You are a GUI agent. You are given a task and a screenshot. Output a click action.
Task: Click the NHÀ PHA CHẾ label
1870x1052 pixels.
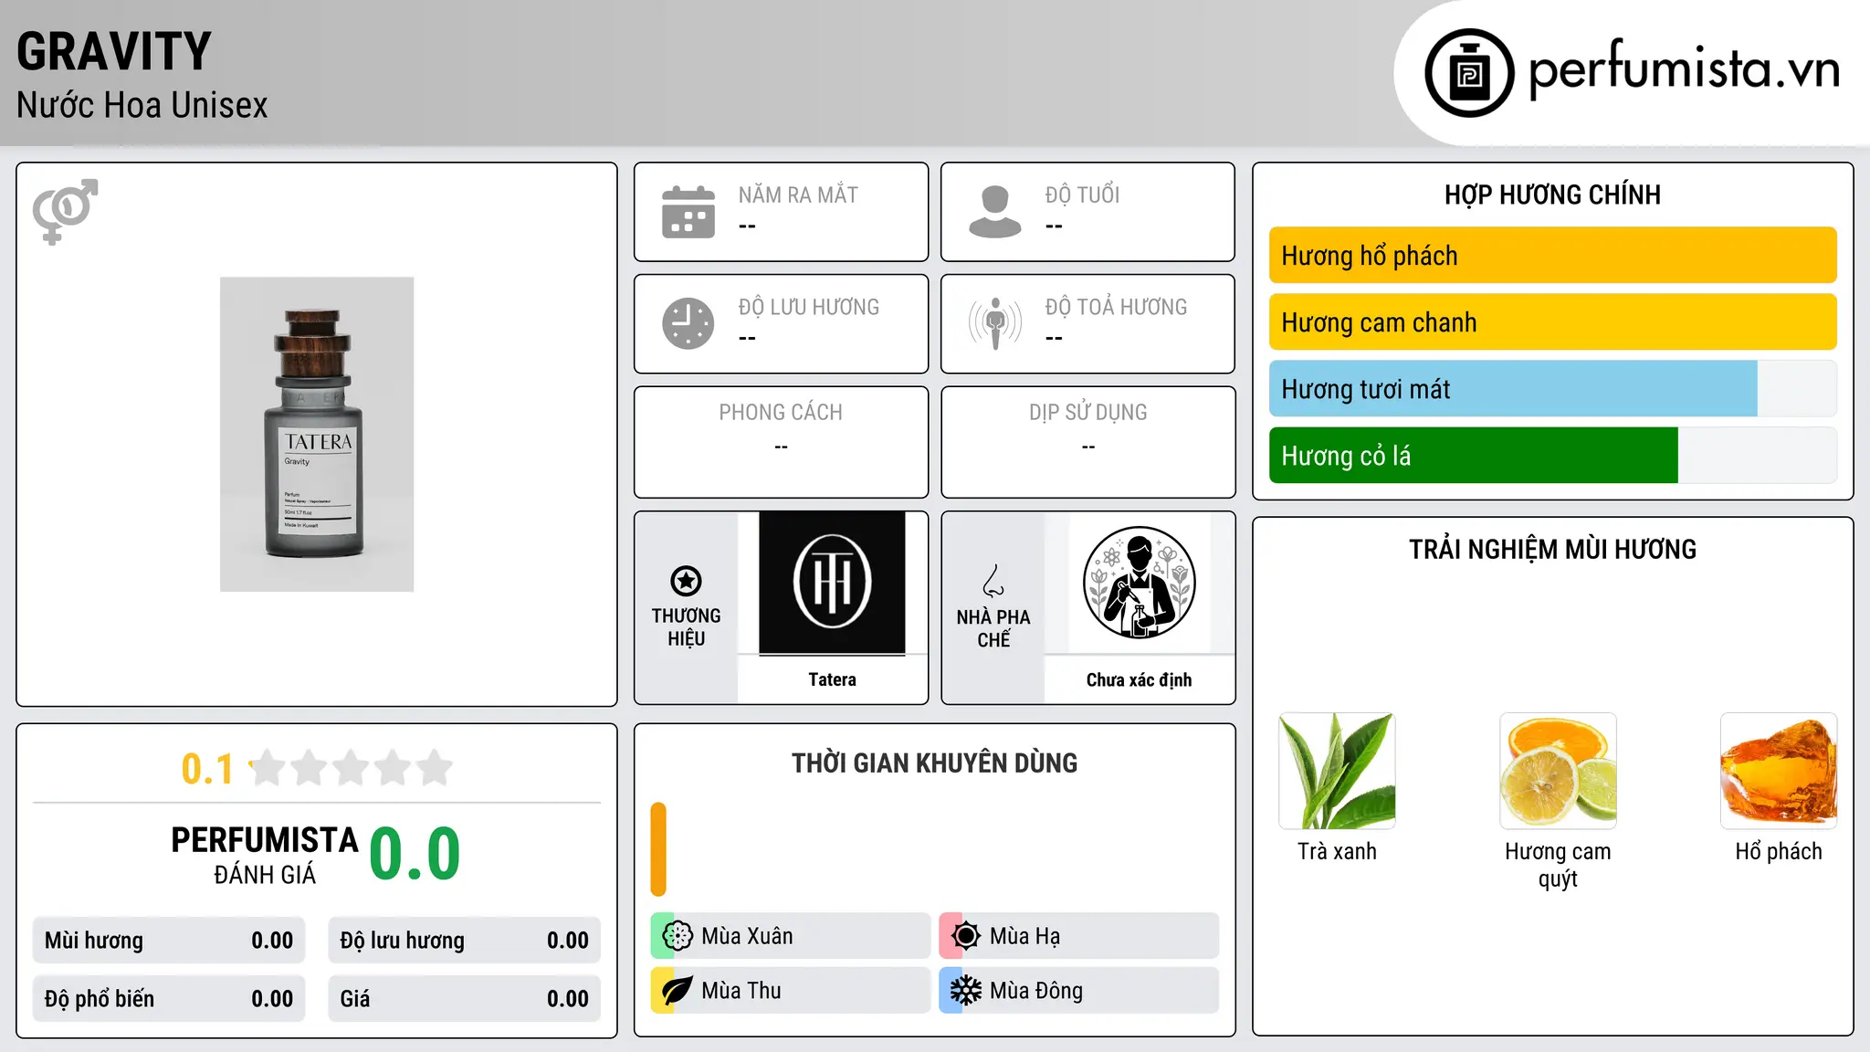(x=993, y=628)
